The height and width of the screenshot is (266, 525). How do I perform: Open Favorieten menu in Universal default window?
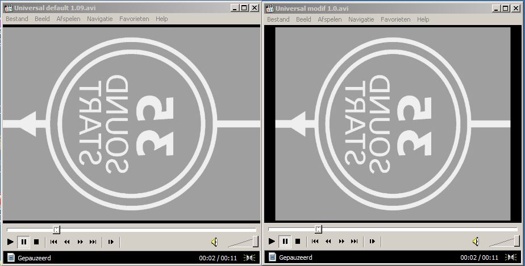click(134, 19)
